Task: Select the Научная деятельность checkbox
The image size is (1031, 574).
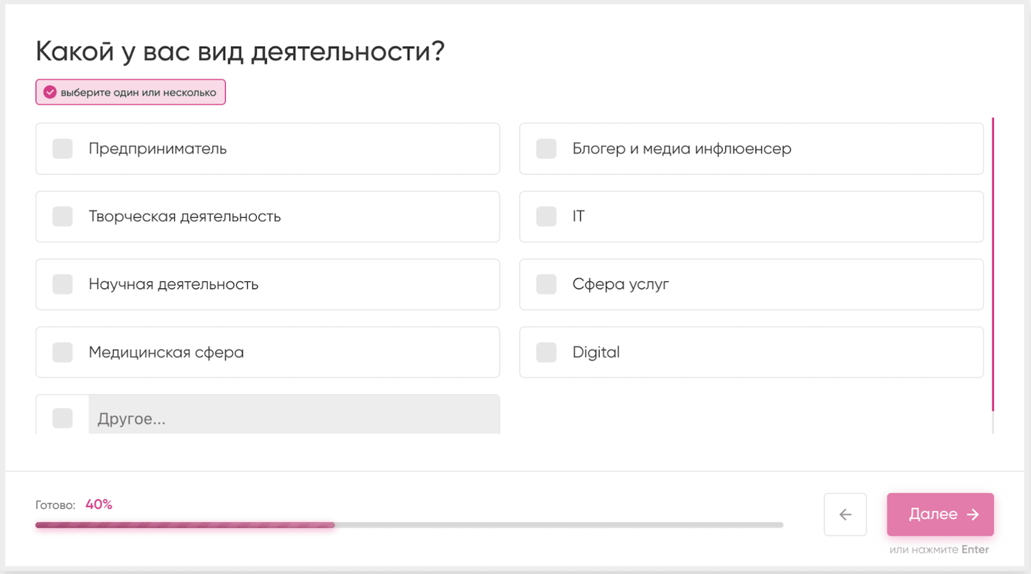Action: tap(62, 284)
